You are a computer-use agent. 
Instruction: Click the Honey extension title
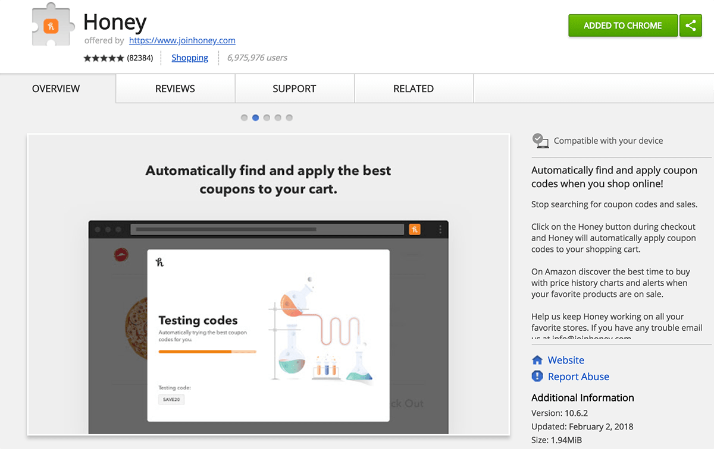115,22
